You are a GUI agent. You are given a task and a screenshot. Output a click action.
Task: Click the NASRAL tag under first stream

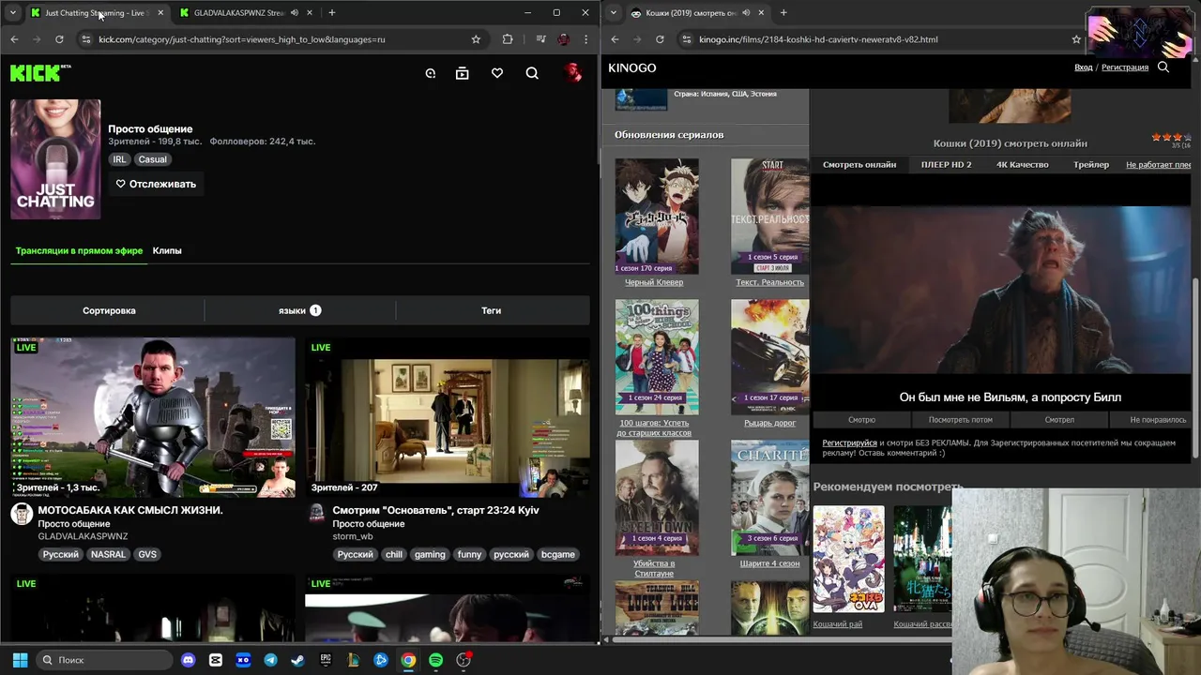coord(108,554)
